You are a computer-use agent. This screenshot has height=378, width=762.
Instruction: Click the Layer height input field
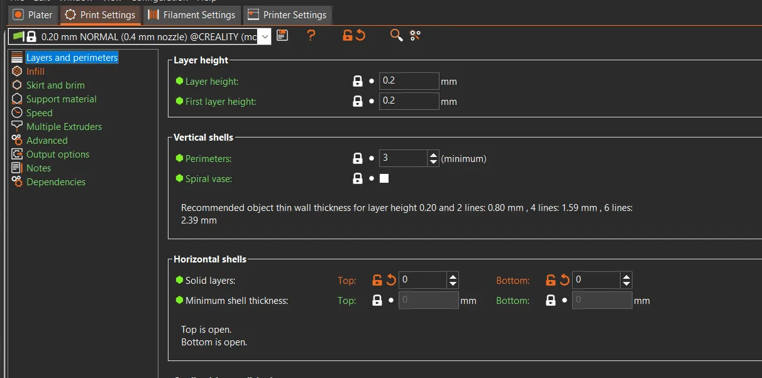408,81
